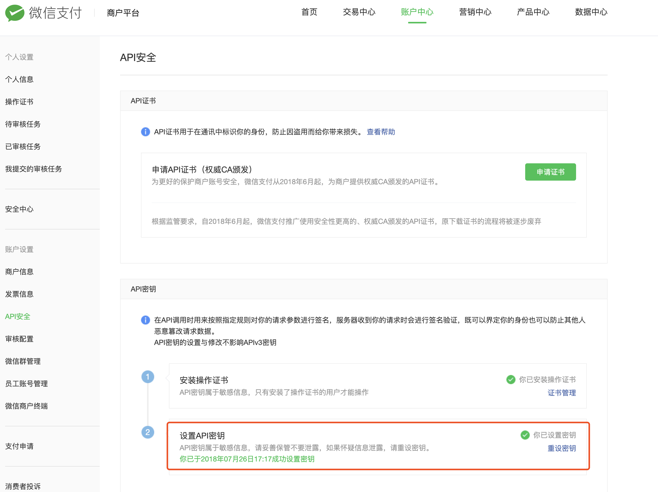
Task: Click the info icon beside API证书 description
Action: pyautogui.click(x=145, y=132)
